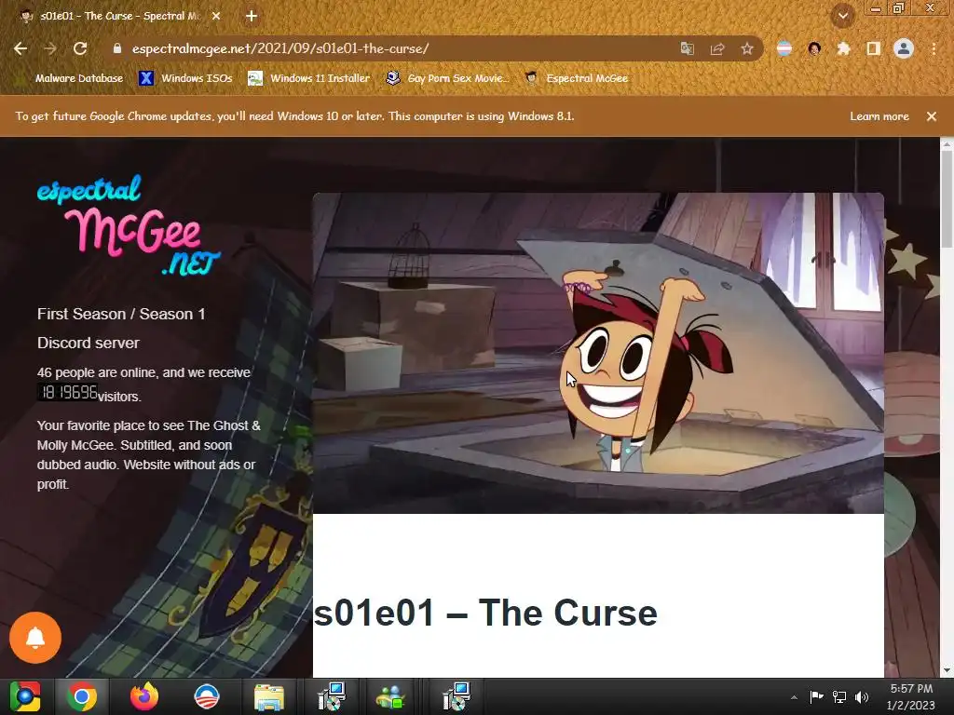This screenshot has height=715, width=954.
Task: Click the visitor counter digits
Action: click(67, 392)
